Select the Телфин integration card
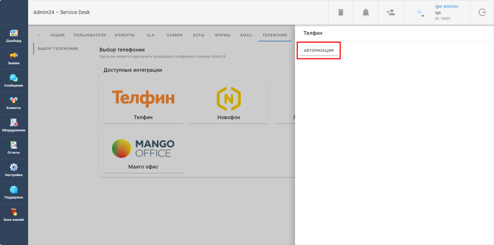494x245 pixels. pyautogui.click(x=143, y=102)
